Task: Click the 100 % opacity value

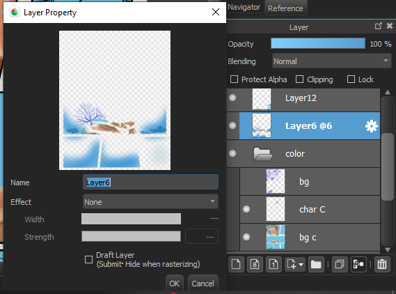Action: (x=381, y=44)
